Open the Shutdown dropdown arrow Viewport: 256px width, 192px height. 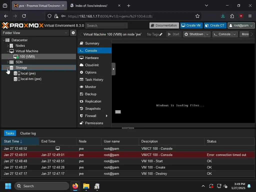(207, 34)
